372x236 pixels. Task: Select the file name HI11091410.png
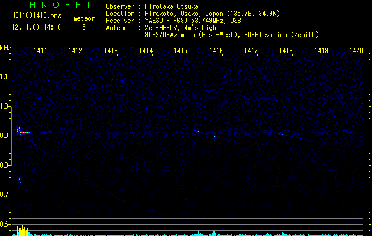pyautogui.click(x=36, y=16)
